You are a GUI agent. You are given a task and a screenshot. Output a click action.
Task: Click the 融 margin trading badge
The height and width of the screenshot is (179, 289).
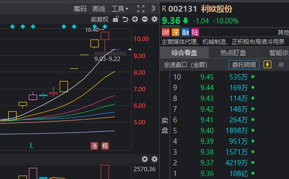point(185,33)
